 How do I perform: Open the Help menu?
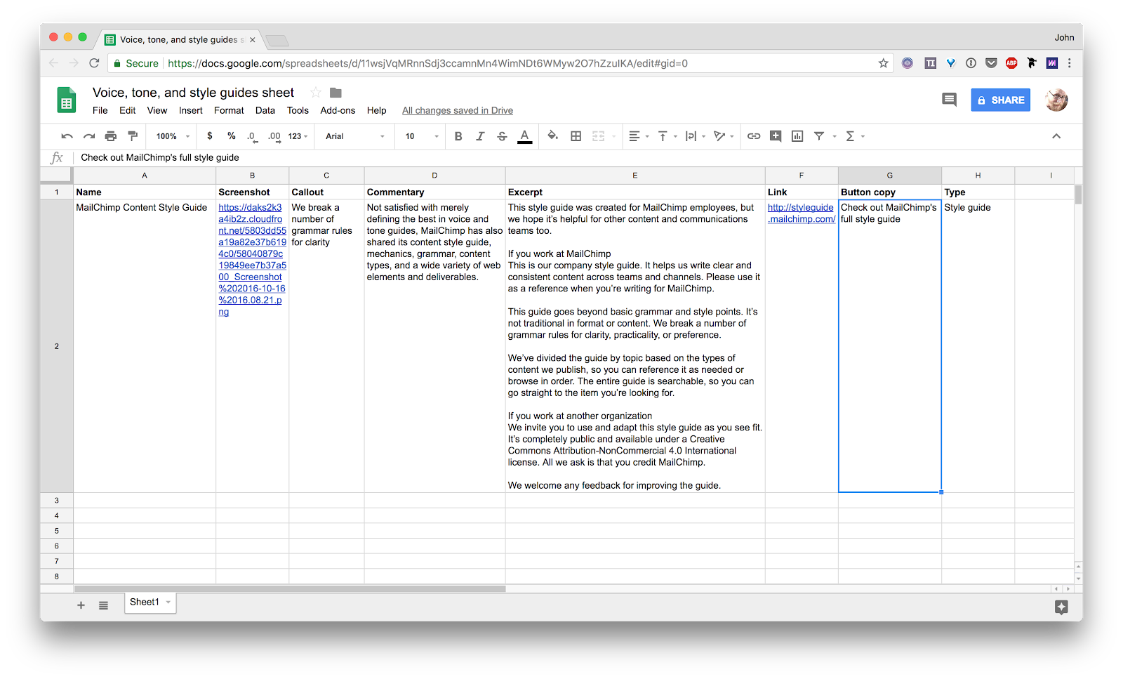coord(376,110)
